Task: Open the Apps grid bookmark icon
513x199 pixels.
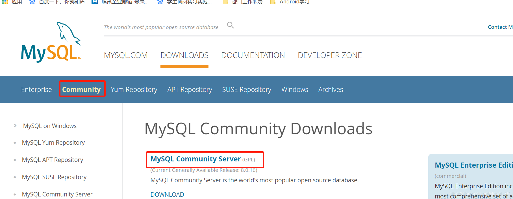Action: coord(5,2)
